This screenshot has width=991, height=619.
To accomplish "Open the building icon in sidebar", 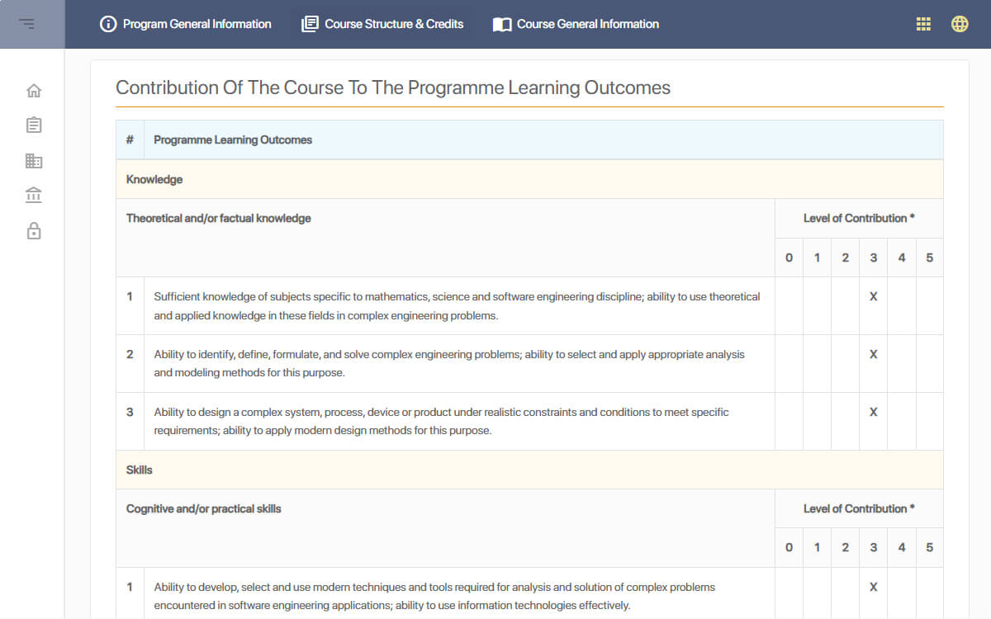I will point(34,160).
